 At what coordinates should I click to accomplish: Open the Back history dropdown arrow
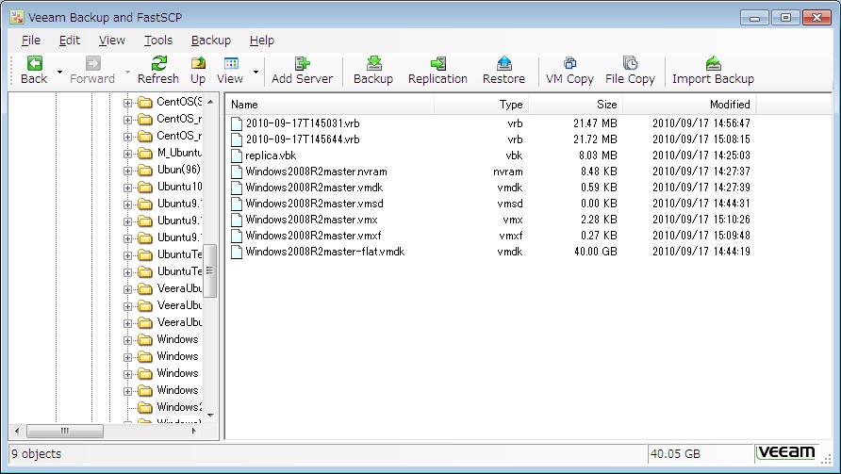click(59, 72)
